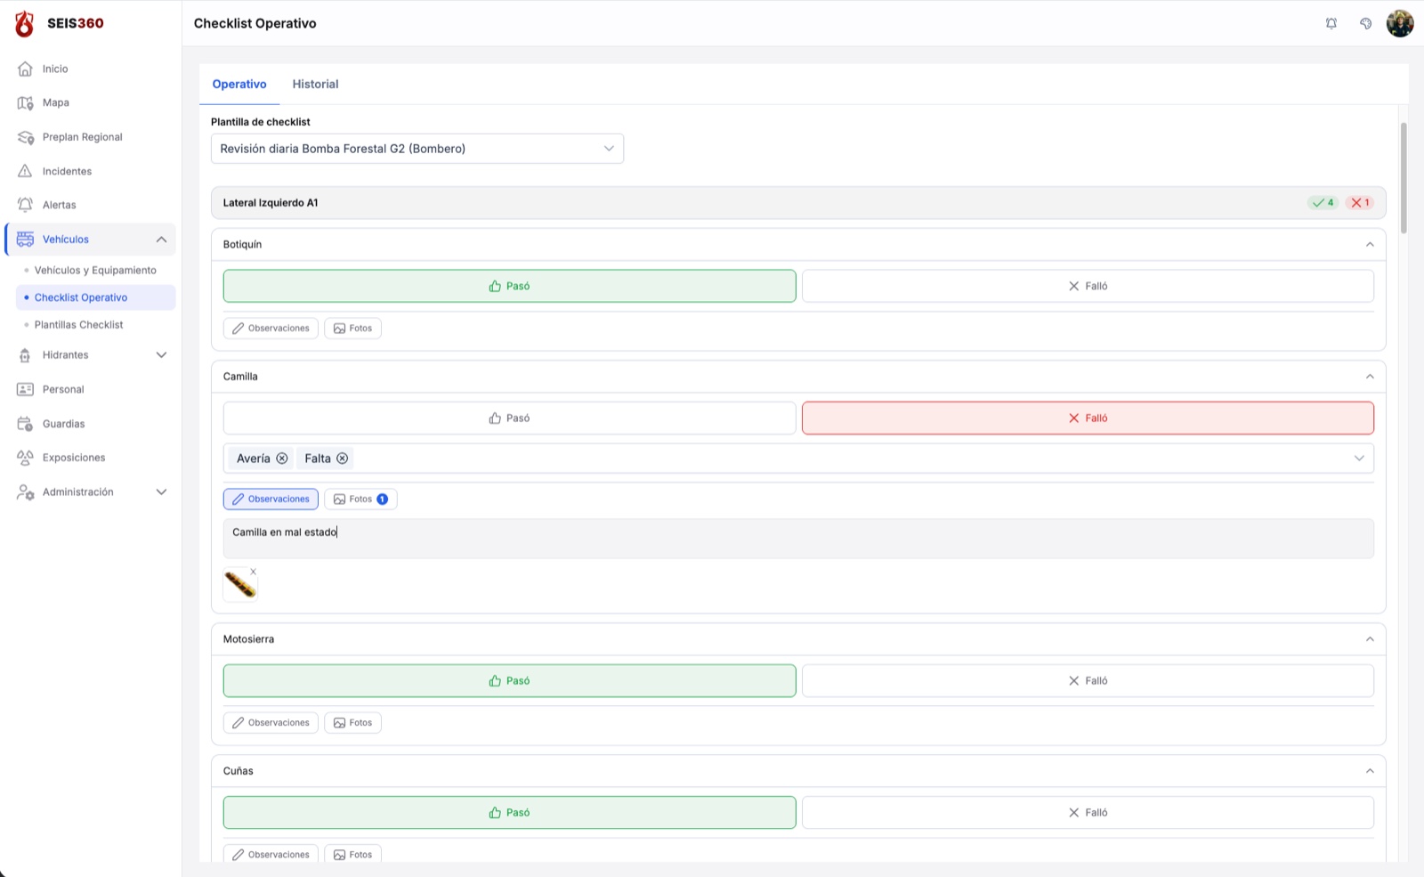Image resolution: width=1424 pixels, height=877 pixels.
Task: Mark Botiquín as Falló
Action: 1088,286
